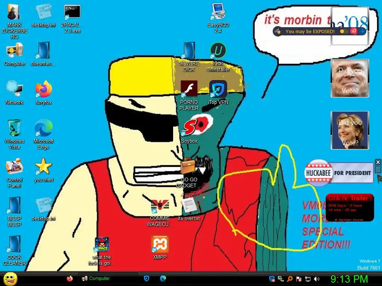Screen dimensions: 382x286
Task: Click the blue arrow on the VPN mini bar
Action: (x=362, y=31)
